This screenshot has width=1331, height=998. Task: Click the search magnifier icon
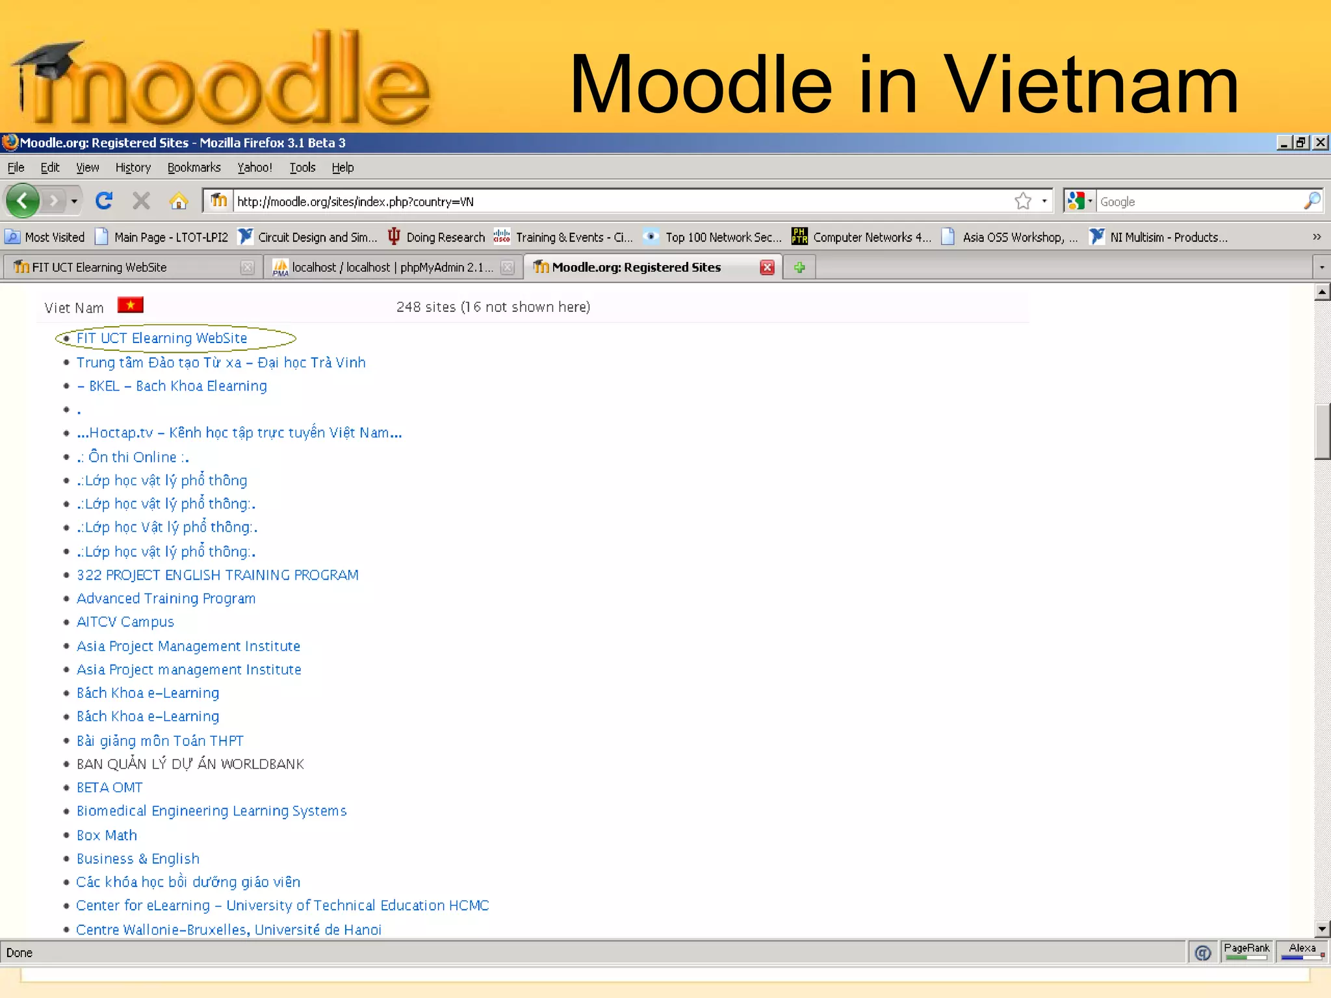pyautogui.click(x=1312, y=201)
